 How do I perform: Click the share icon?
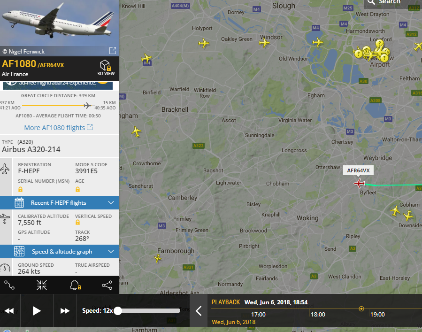coord(107,285)
